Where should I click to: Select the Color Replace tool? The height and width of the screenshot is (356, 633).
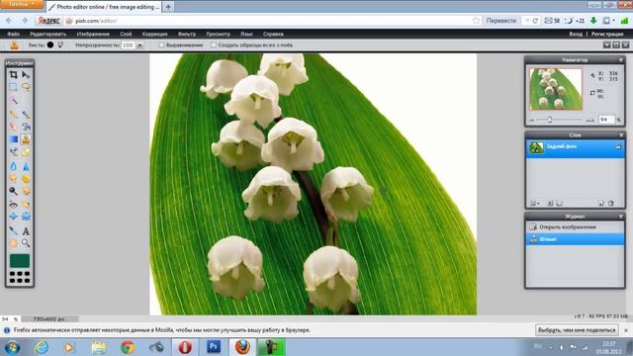tap(13, 152)
